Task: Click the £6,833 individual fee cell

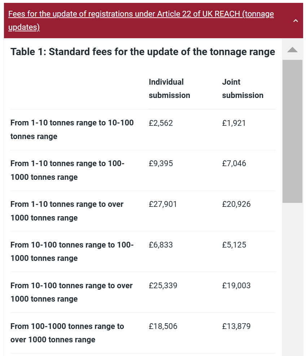Action: point(161,245)
